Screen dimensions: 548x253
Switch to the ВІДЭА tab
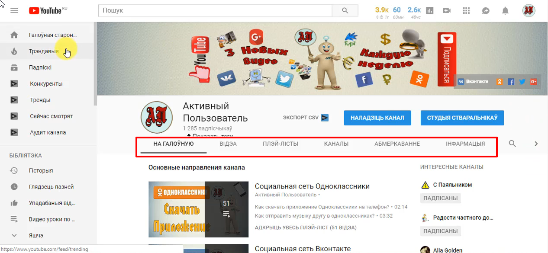pos(228,144)
